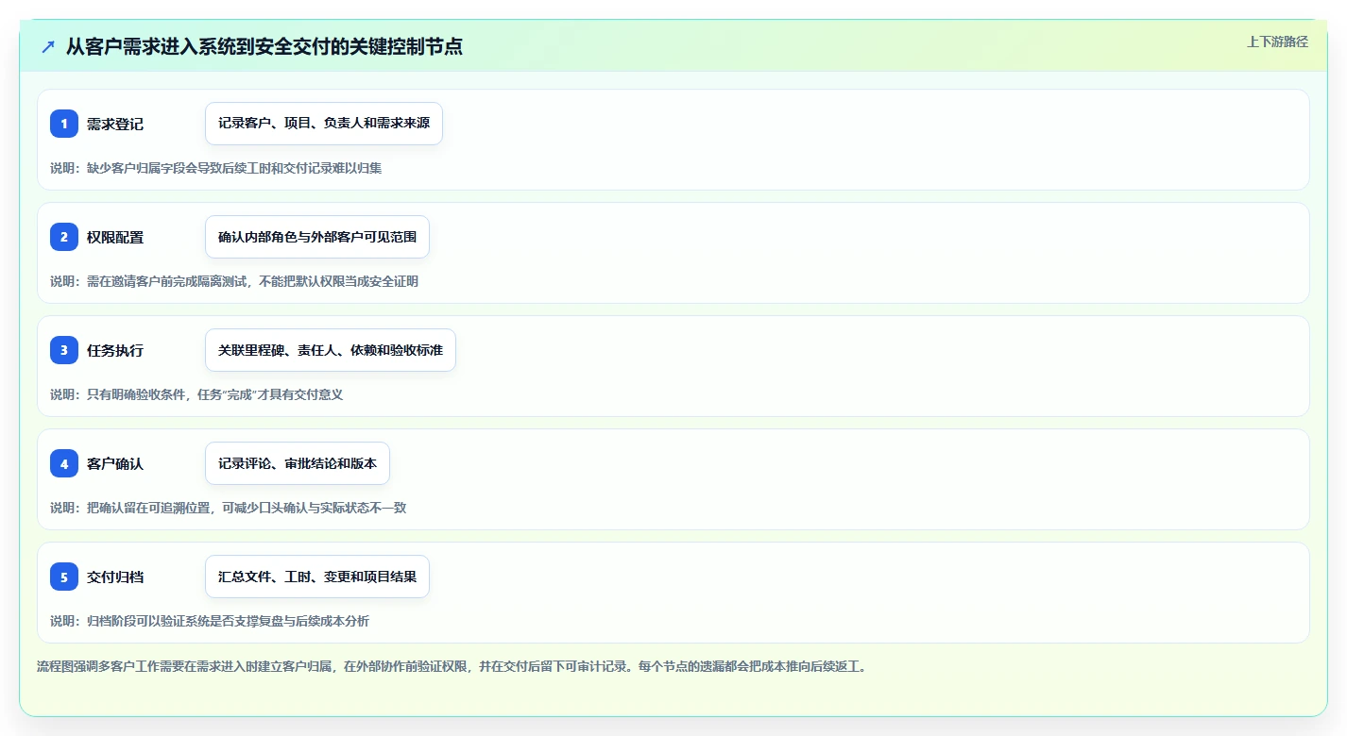Click the step 4 number badge
This screenshot has height=736, width=1347.
pos(64,463)
